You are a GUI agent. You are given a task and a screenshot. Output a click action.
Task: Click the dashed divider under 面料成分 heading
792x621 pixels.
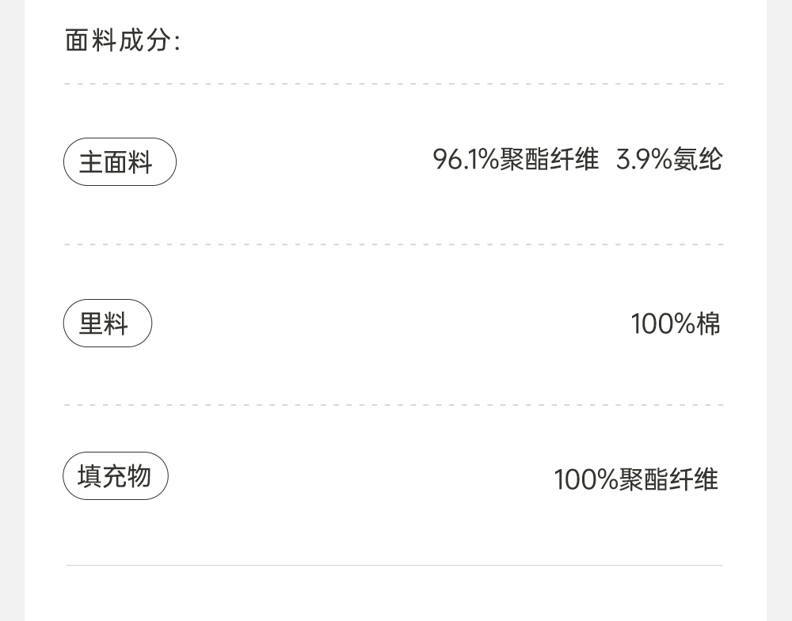(x=394, y=84)
